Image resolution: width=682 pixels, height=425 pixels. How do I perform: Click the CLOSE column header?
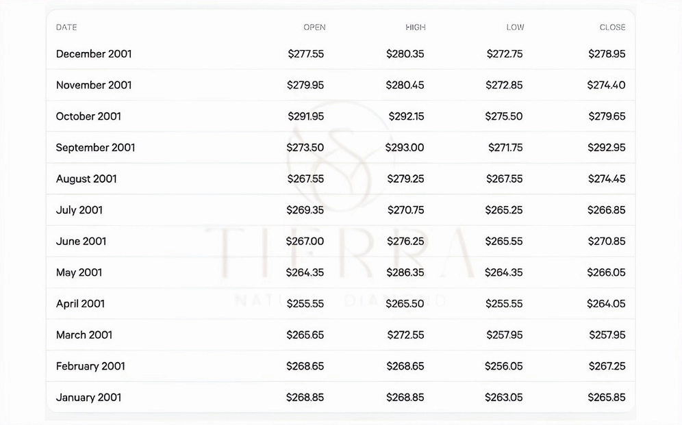coord(612,27)
